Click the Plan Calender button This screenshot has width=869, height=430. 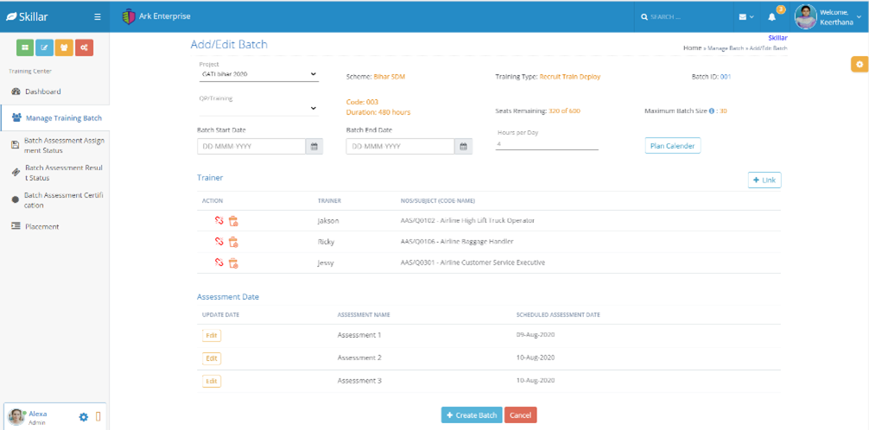tap(673, 146)
